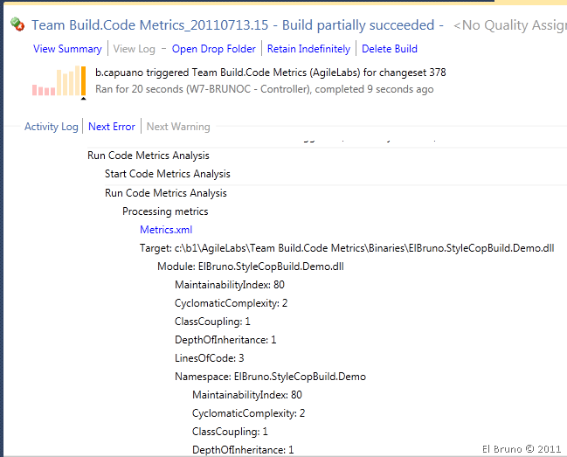Image resolution: width=567 pixels, height=457 pixels.
Task: Select the Processing metrics node
Action: tap(165, 211)
